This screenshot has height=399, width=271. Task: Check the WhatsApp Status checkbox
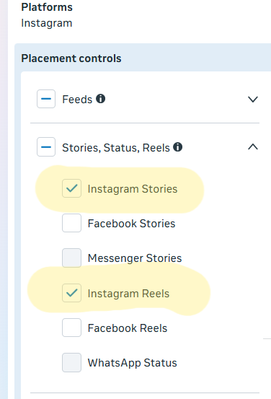coord(71,362)
